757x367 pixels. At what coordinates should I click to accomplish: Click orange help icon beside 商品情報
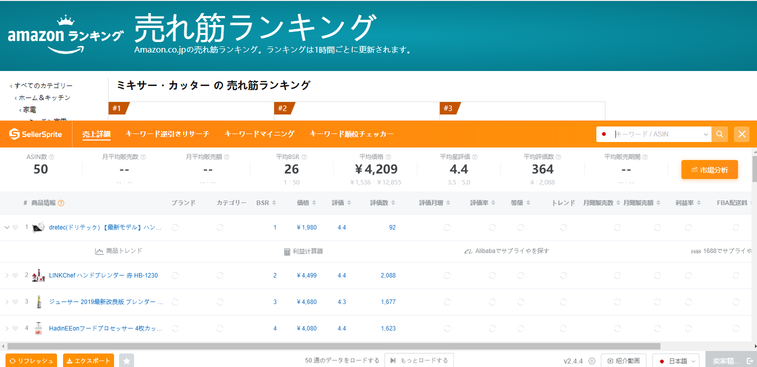(61, 203)
